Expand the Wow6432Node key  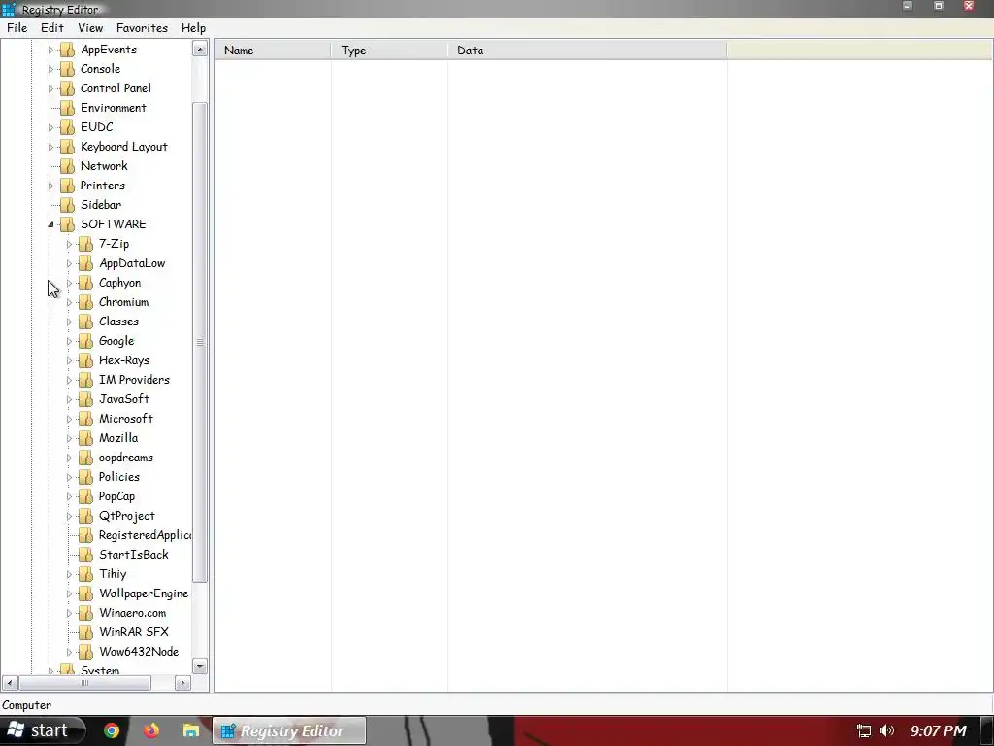(69, 652)
